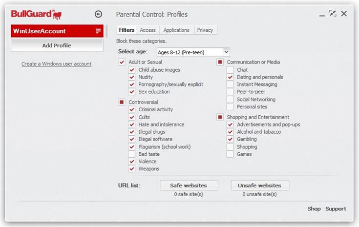Open the Applications tab

[176, 30]
